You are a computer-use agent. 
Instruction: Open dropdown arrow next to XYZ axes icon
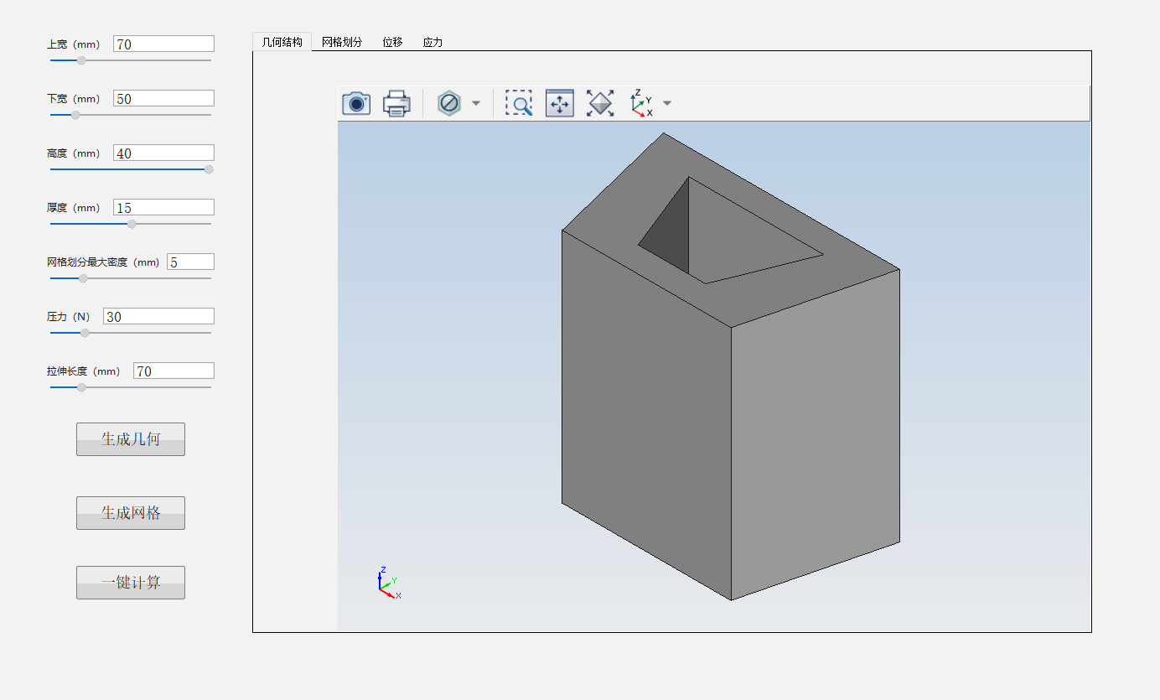coord(667,103)
